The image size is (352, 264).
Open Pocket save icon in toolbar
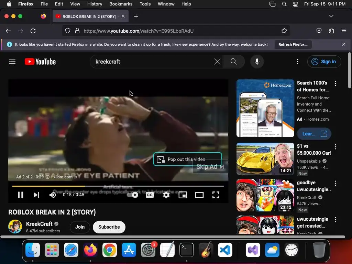[319, 31]
